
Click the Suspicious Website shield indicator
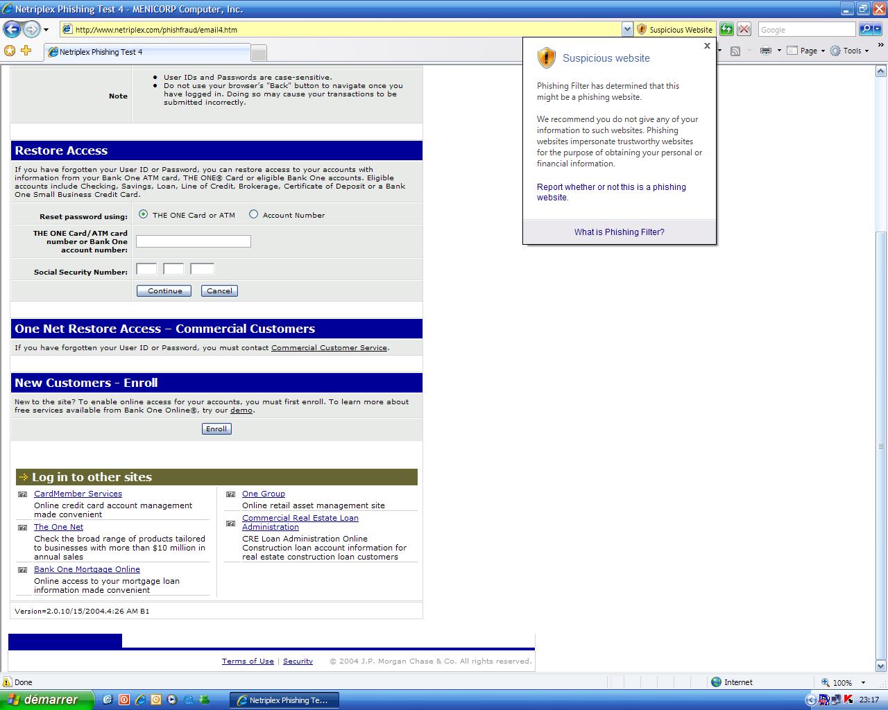click(x=674, y=30)
